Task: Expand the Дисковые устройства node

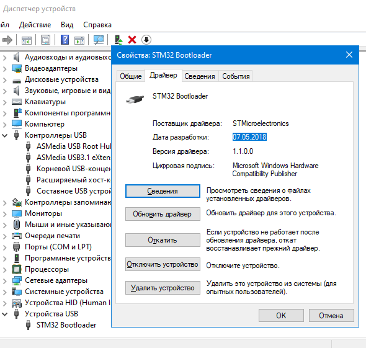Action: click(x=5, y=80)
